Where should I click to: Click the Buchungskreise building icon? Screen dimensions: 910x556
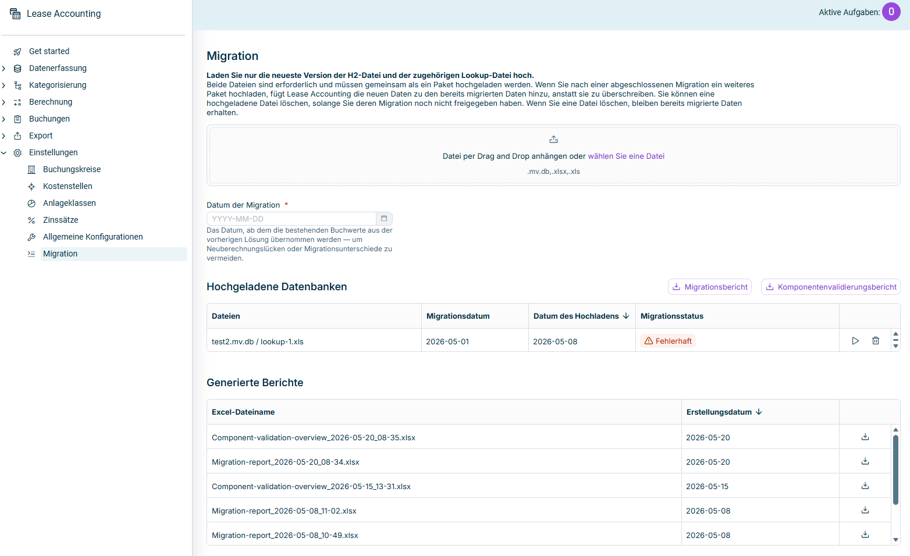31,170
